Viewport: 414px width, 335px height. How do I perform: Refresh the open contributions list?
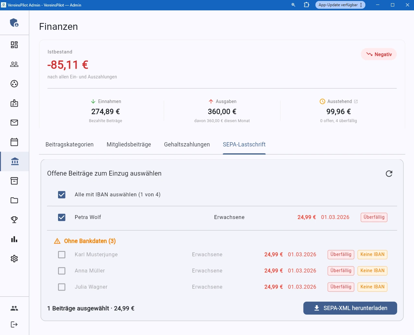click(389, 173)
